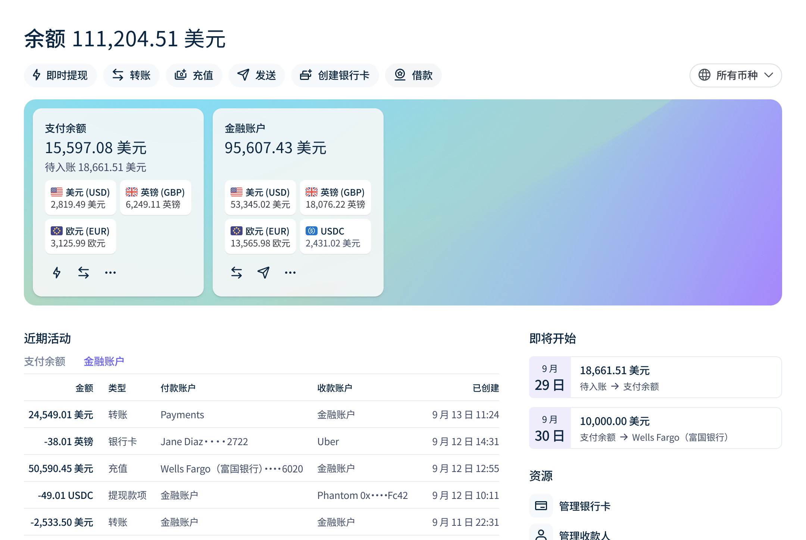Select USDC balance tile in 金融账户

point(335,237)
